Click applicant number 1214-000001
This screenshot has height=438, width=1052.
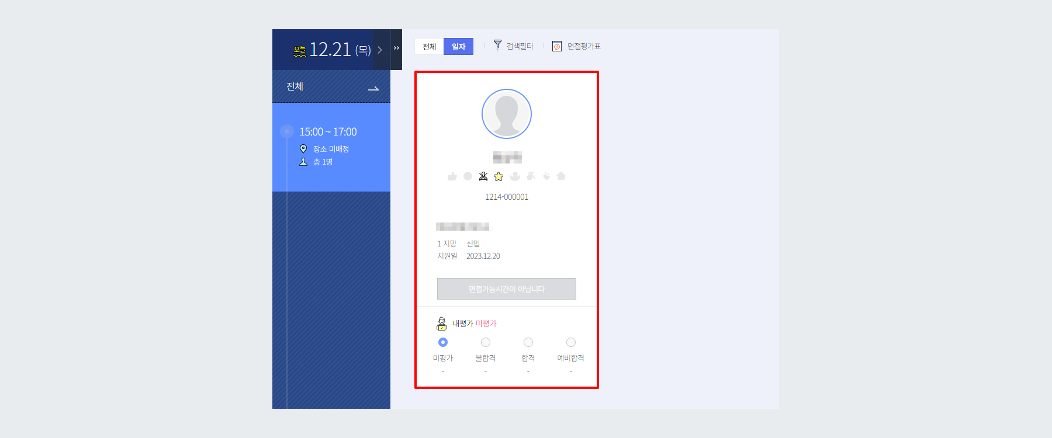click(507, 197)
